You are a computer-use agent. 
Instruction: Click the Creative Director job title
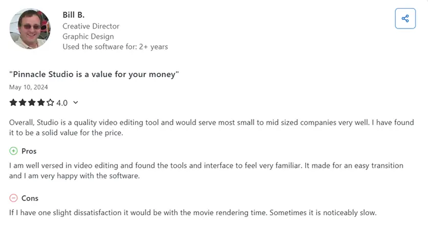[x=91, y=26]
